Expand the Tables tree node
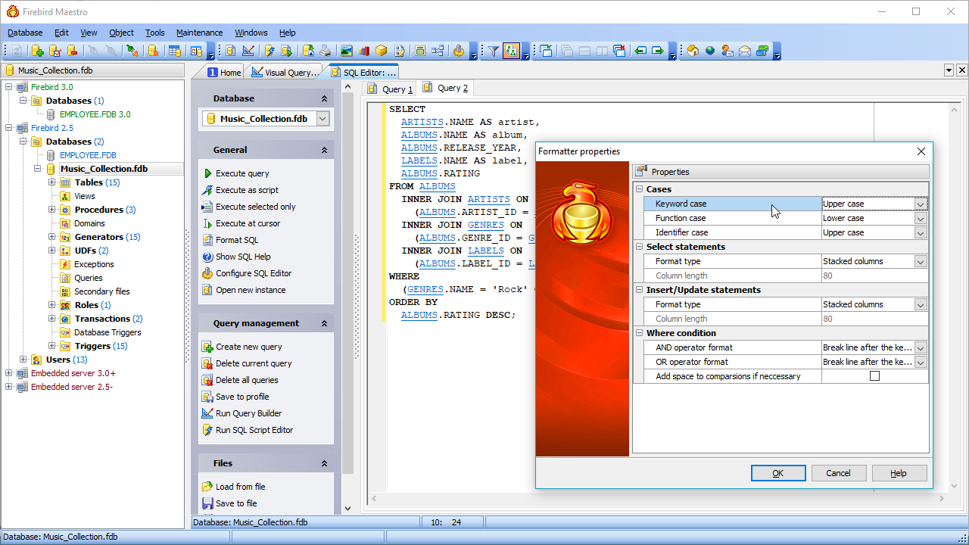The height and width of the screenshot is (545, 969). pos(52,182)
